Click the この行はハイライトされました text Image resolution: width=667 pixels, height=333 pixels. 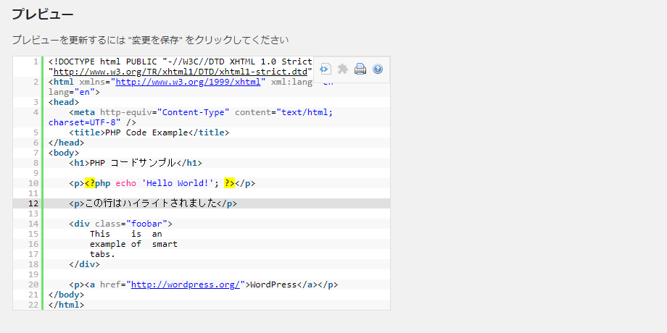(152, 203)
